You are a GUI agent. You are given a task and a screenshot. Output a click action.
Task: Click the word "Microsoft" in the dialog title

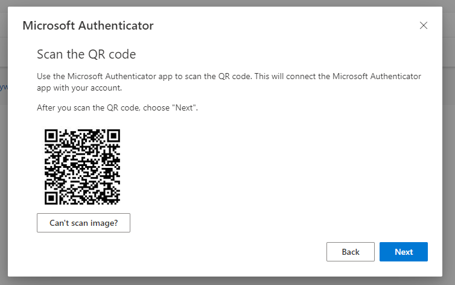coord(49,25)
